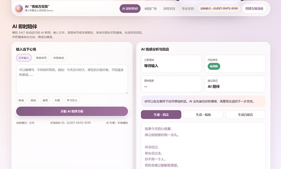281x169 pixels.
Task: Pick the 孤独 quick tag
Action: [33, 100]
